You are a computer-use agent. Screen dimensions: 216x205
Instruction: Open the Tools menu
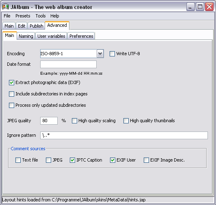[x=41, y=16]
